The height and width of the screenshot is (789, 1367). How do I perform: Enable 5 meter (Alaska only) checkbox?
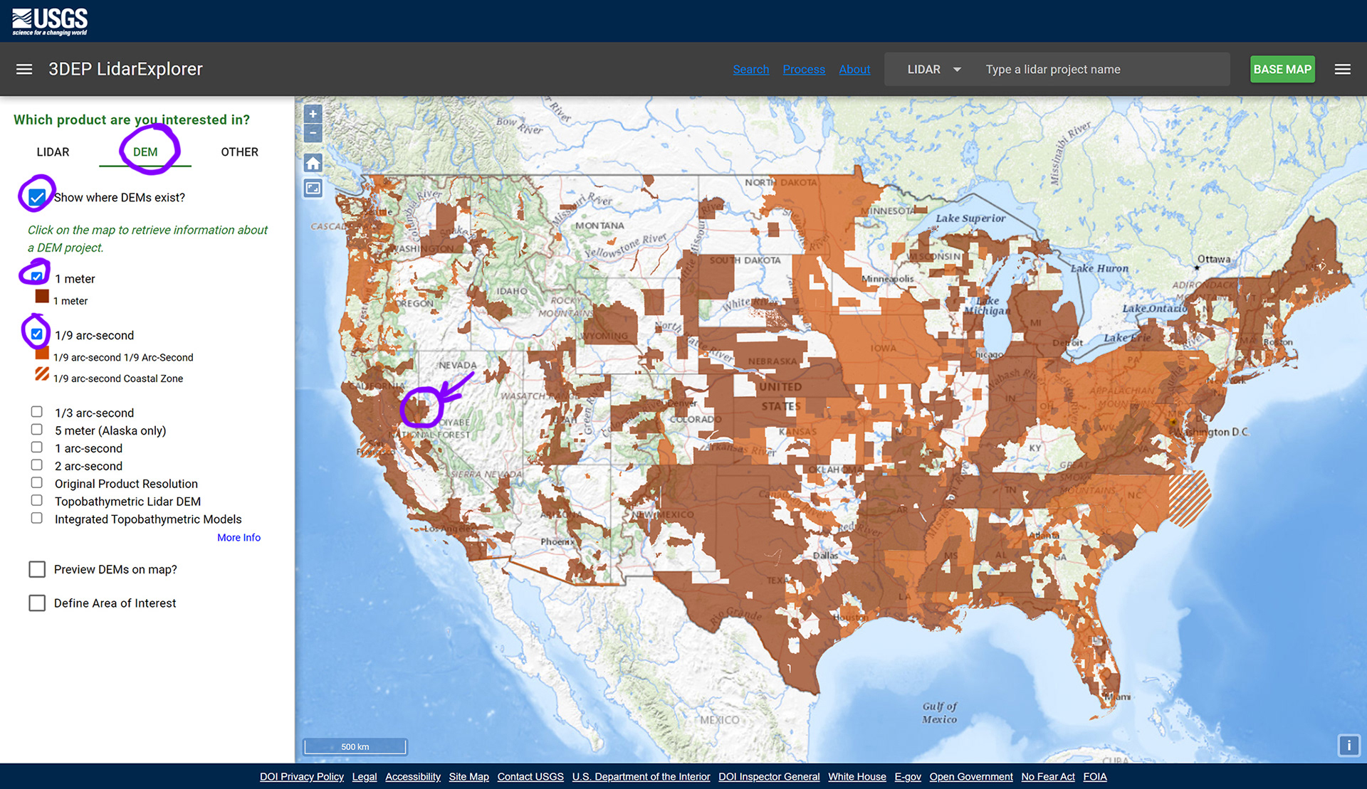37,430
